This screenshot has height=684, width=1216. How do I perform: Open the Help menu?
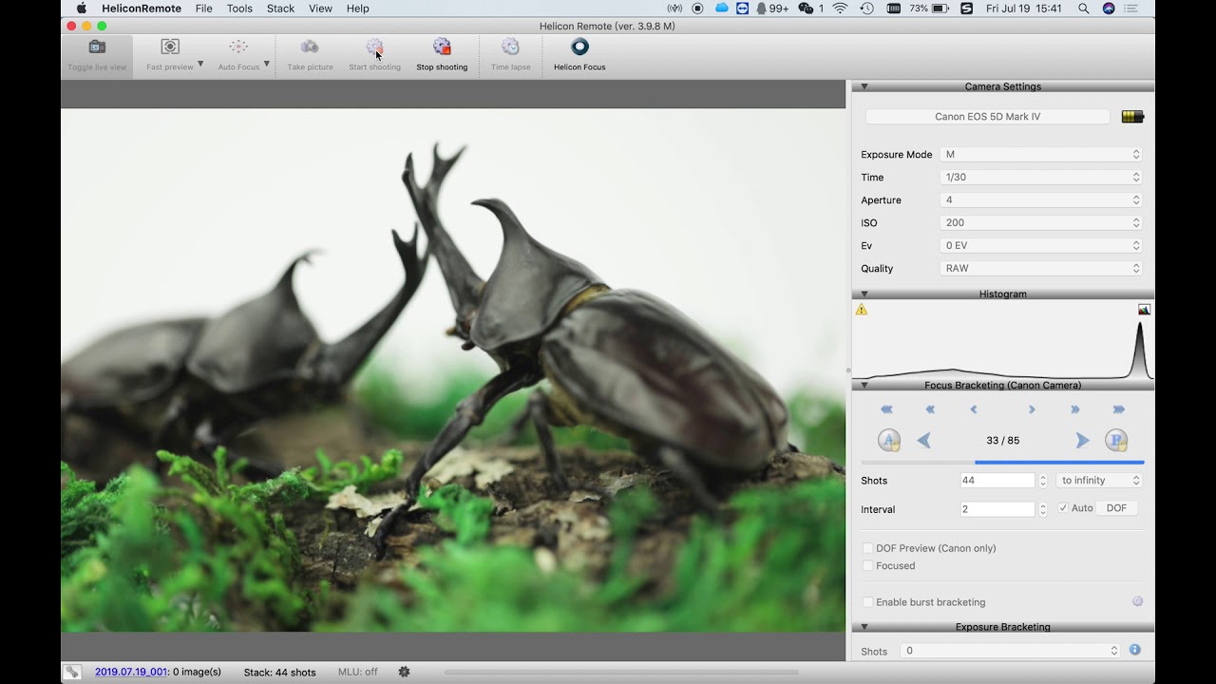click(x=357, y=9)
